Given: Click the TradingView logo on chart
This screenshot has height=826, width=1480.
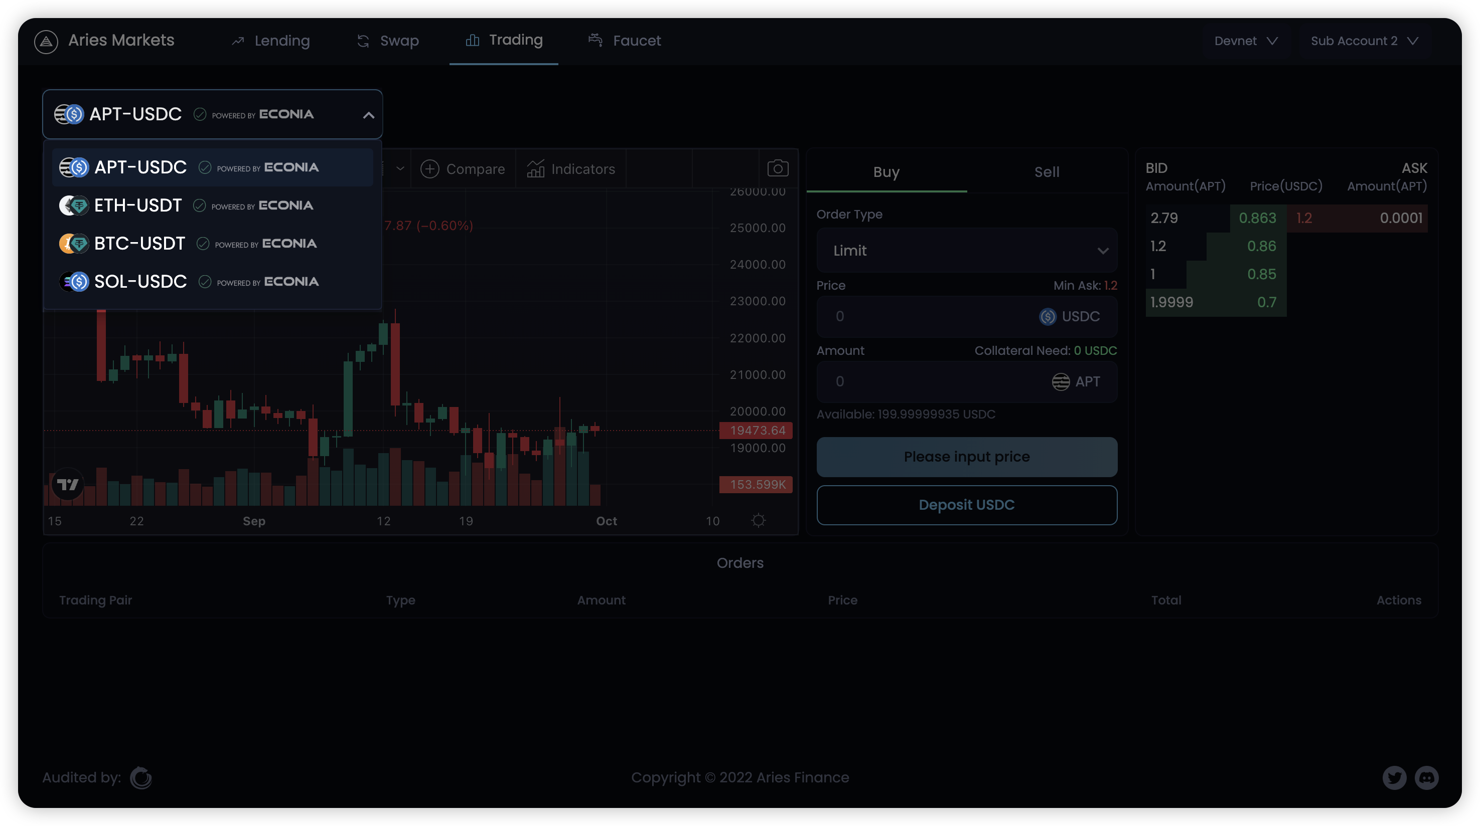Looking at the screenshot, I should click(68, 485).
